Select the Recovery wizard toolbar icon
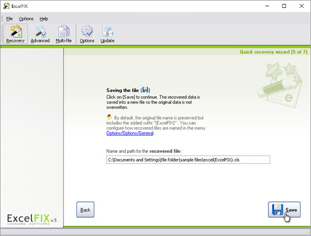The image size is (311, 236). (x=15, y=34)
